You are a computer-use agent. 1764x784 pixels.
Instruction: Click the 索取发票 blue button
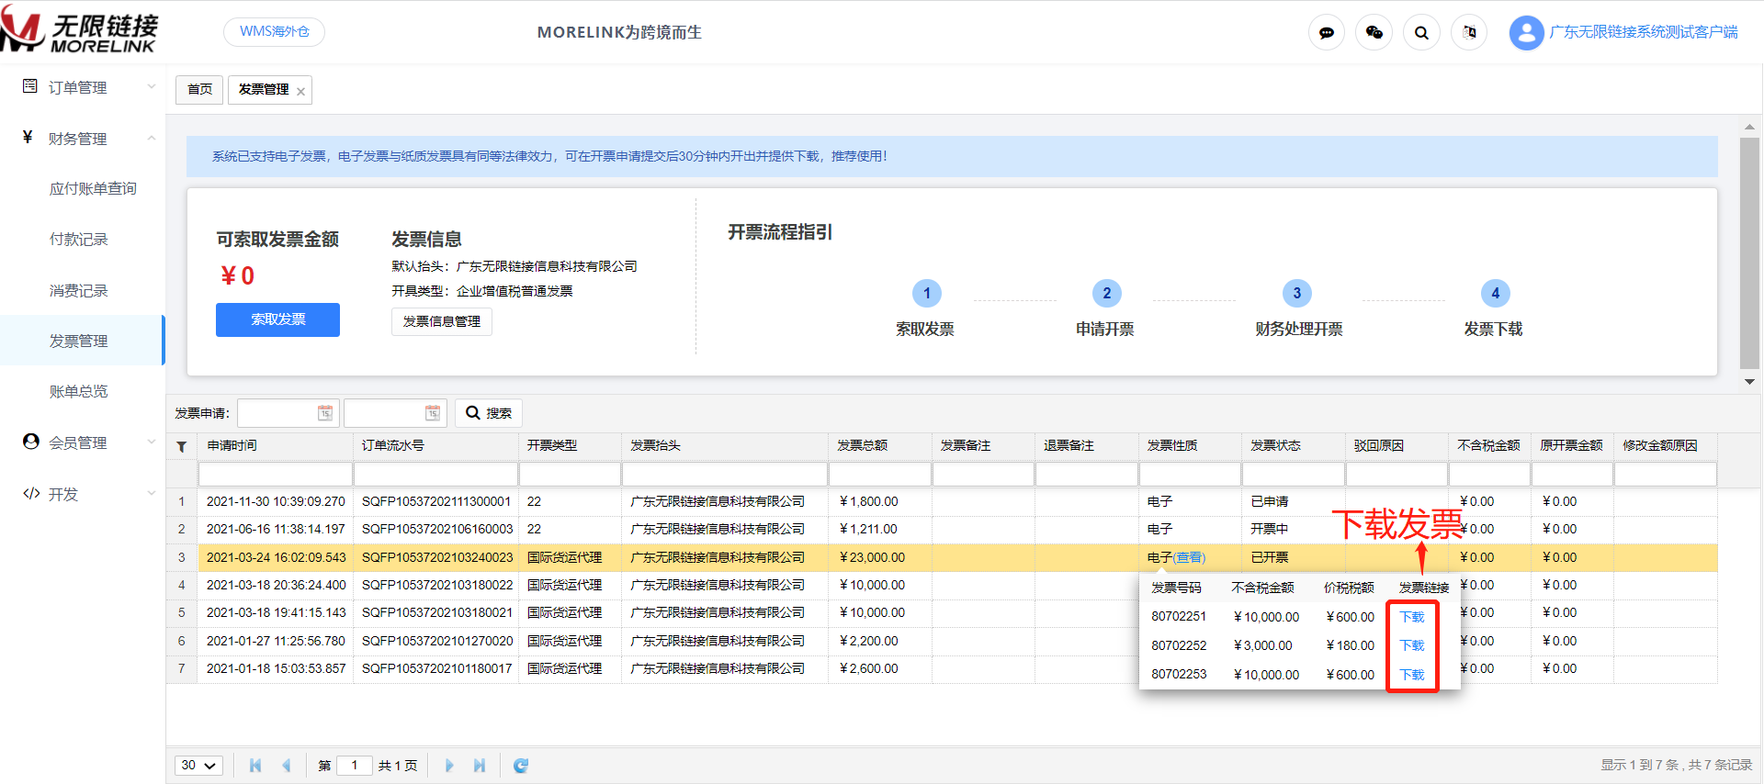click(x=277, y=319)
